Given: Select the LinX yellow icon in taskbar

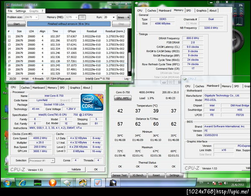Looking at the screenshot, I should [83, 183].
